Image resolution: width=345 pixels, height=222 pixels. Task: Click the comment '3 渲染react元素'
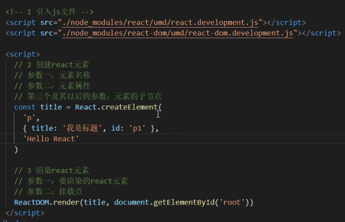51,170
